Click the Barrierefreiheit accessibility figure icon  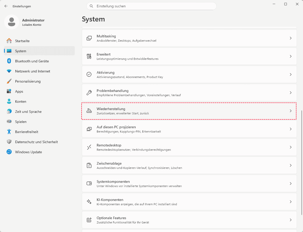click(x=9, y=132)
